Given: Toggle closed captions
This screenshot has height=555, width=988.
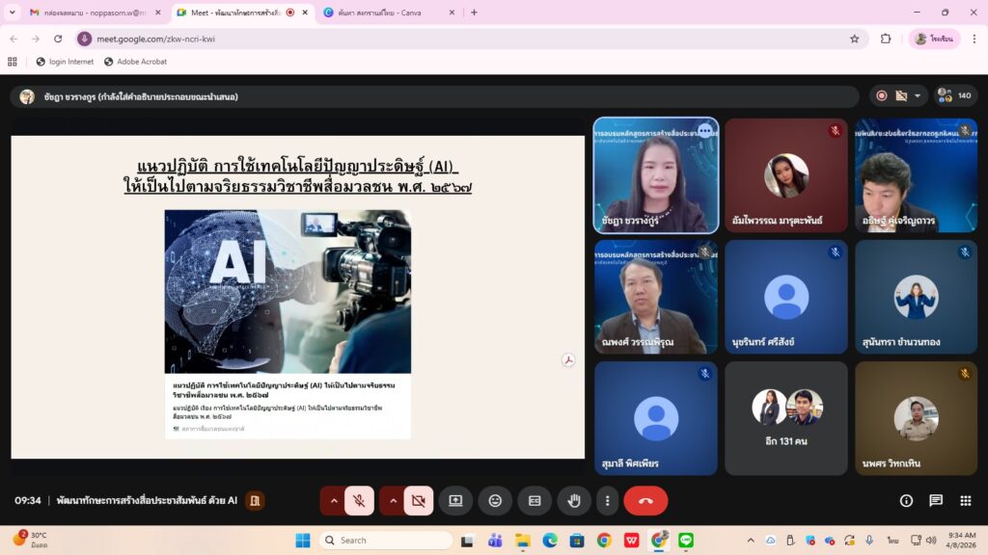Looking at the screenshot, I should tap(535, 501).
